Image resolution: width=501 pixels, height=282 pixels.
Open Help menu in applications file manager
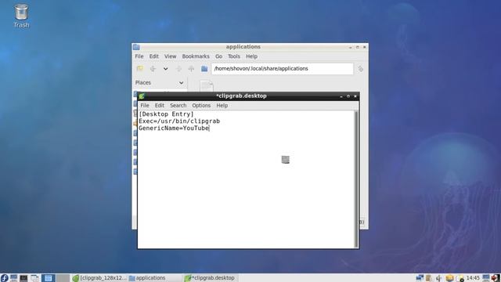pyautogui.click(x=251, y=56)
